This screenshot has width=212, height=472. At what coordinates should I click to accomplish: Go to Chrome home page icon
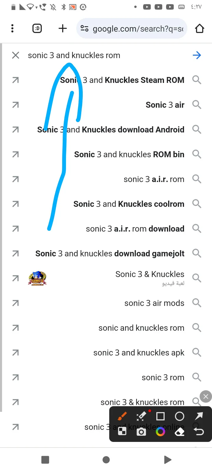[x=200, y=28]
